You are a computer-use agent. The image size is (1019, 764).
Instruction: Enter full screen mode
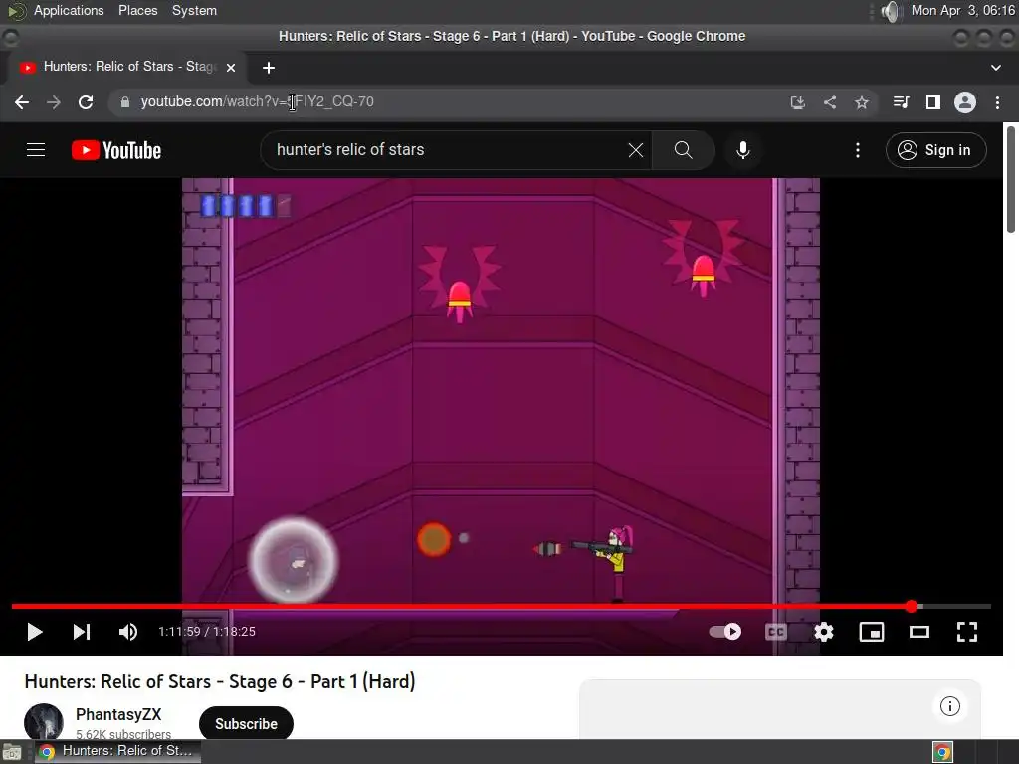(967, 632)
